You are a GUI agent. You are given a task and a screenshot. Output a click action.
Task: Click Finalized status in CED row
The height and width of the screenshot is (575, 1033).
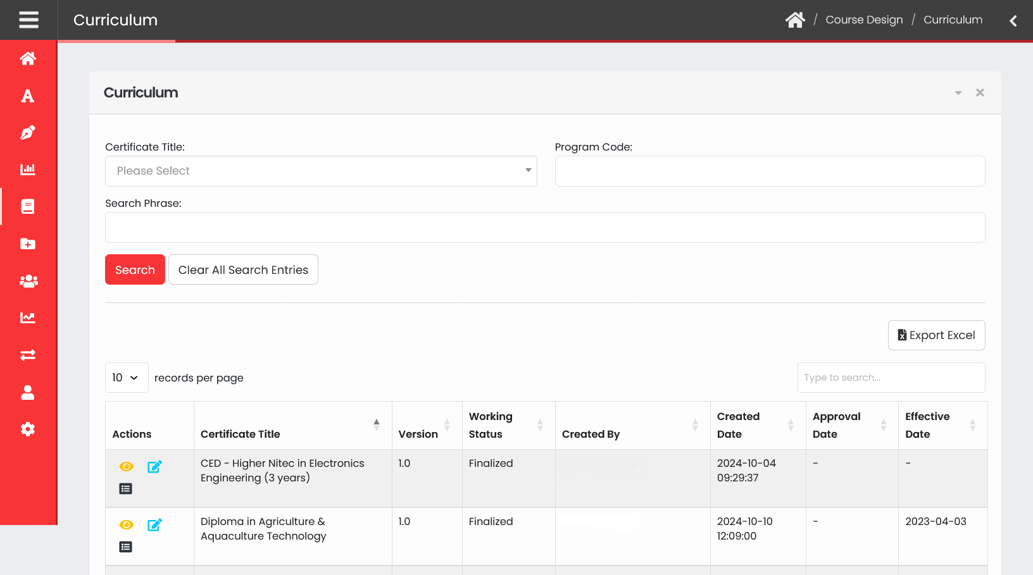pos(491,463)
